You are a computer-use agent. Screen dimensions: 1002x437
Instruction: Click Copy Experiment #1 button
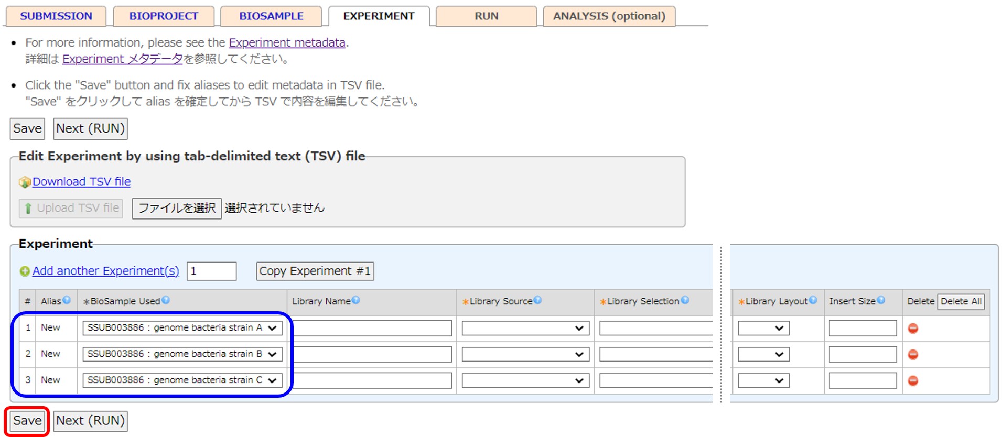coord(315,271)
